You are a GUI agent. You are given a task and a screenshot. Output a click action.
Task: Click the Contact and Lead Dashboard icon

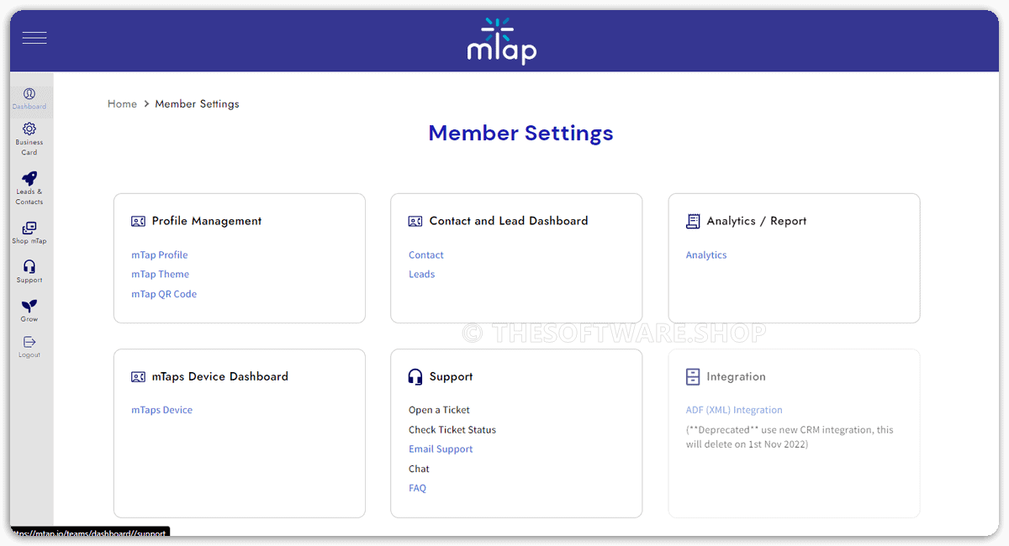coord(415,222)
